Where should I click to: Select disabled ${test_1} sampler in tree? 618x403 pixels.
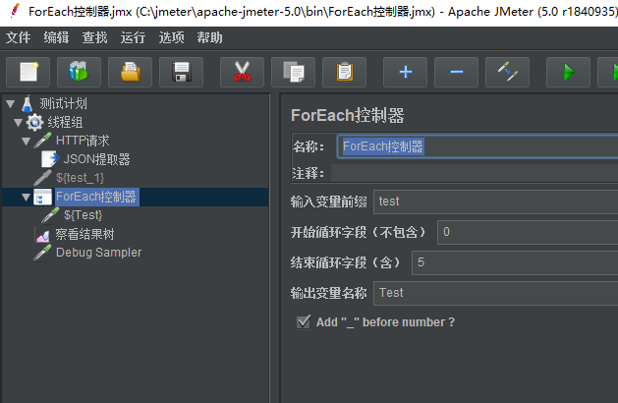(x=80, y=178)
